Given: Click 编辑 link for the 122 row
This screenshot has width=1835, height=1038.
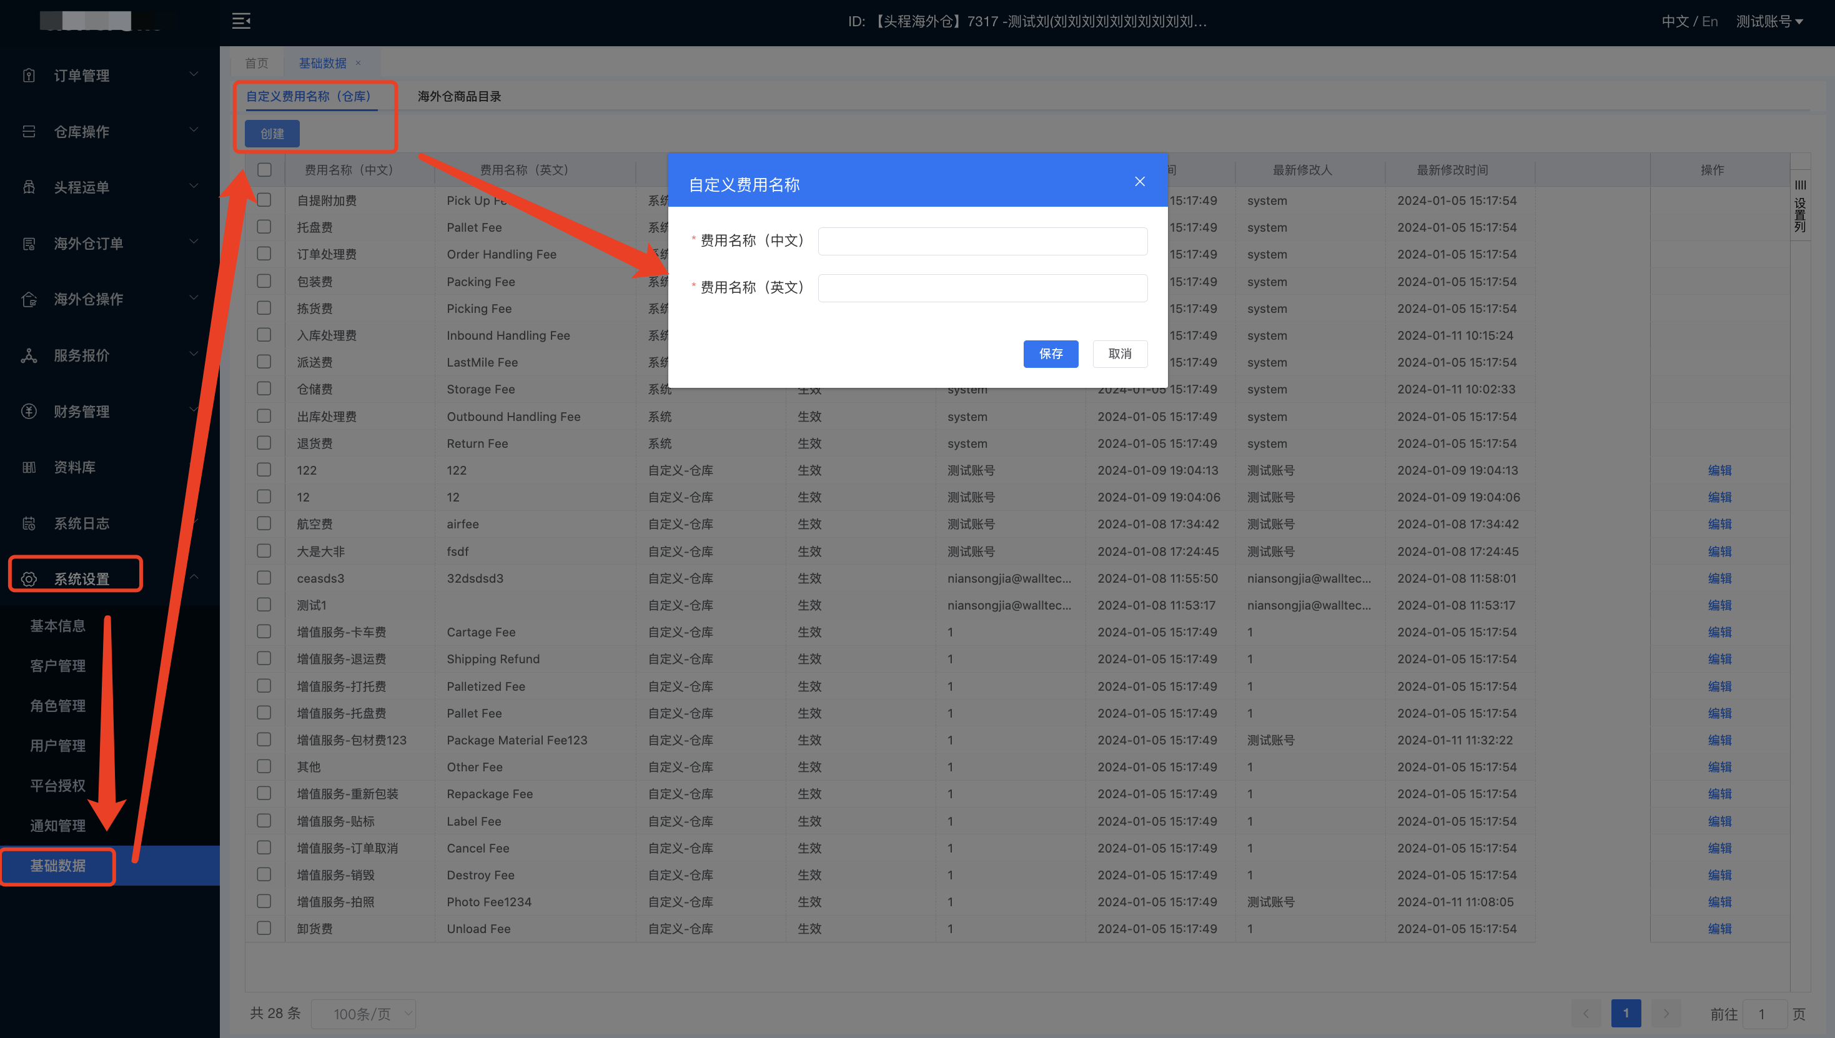Looking at the screenshot, I should click(x=1719, y=470).
